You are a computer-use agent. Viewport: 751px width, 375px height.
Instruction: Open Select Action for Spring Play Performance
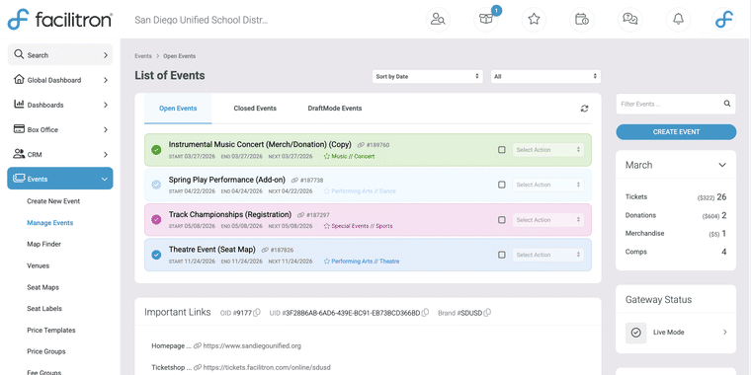[x=547, y=185]
